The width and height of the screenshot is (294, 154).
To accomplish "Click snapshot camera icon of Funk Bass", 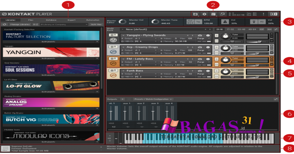I will click(200, 71).
